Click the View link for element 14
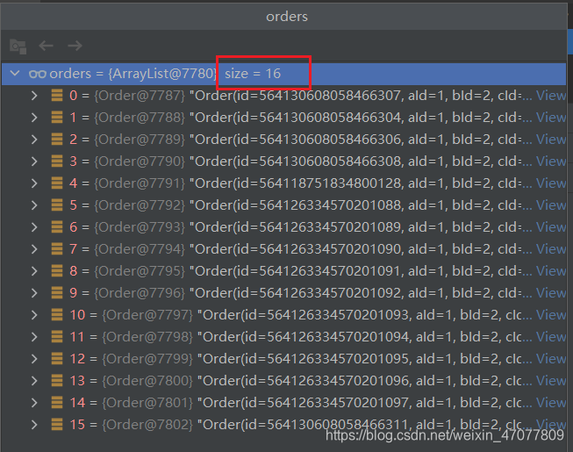Viewport: 573px width, 452px height. pyautogui.click(x=551, y=403)
